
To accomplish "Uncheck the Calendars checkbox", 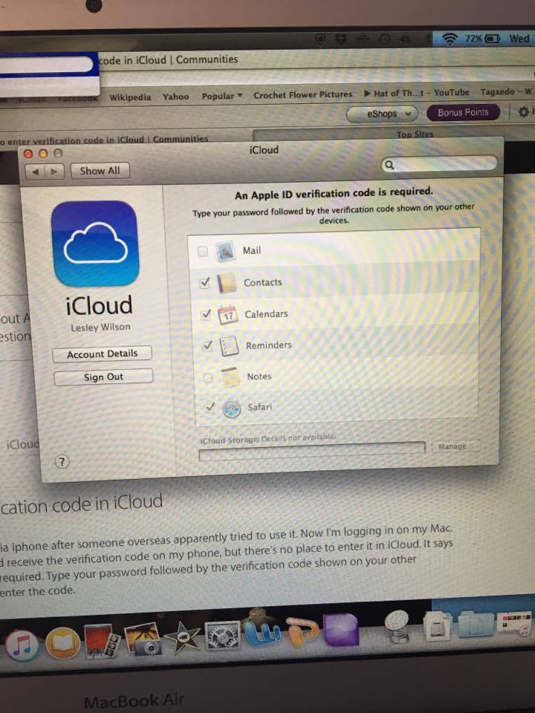I will 206,314.
